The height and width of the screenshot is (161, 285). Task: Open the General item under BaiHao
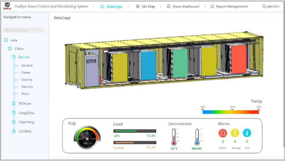(27, 65)
